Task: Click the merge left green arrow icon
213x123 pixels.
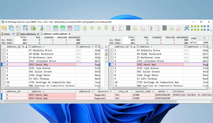Action: 172,28
